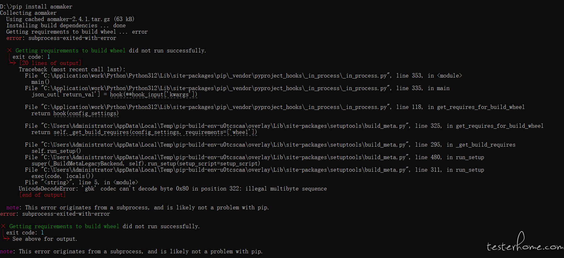Click the red arrow before See above for output
564x258 pixels.
[x=6, y=239]
